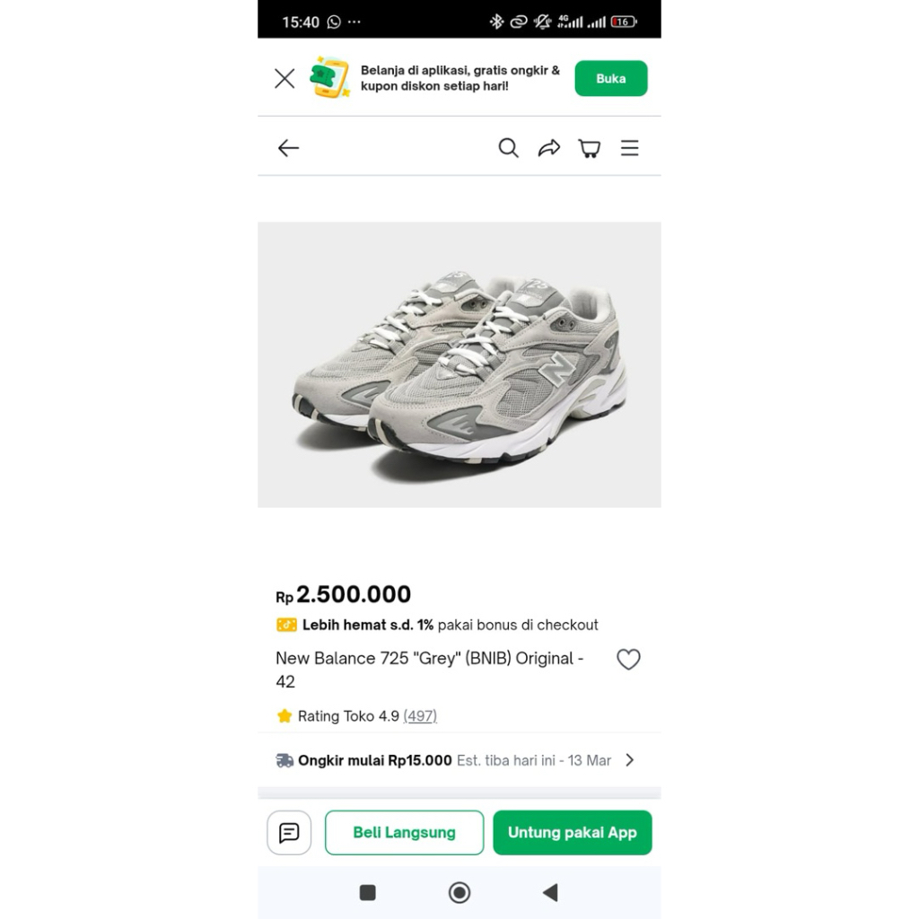Image resolution: width=919 pixels, height=919 pixels.
Task: Tap the Android back navigation triangle
Action: point(550,892)
